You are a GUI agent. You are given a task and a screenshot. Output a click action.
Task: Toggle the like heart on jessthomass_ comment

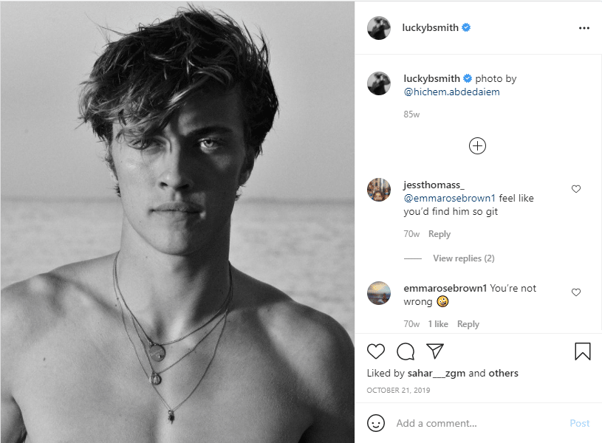pos(576,189)
